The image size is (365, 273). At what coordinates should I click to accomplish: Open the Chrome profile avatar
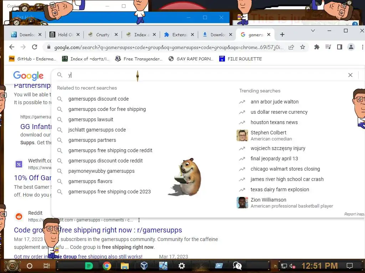[x=351, y=47]
